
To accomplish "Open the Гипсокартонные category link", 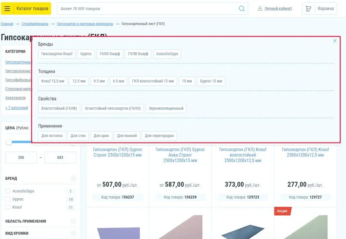I will [x=18, y=62].
